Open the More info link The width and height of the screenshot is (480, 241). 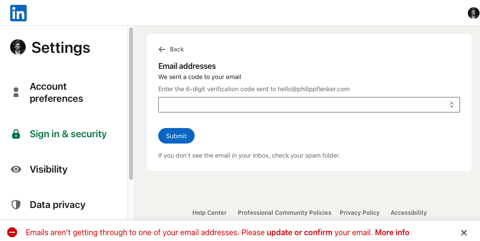tap(392, 232)
